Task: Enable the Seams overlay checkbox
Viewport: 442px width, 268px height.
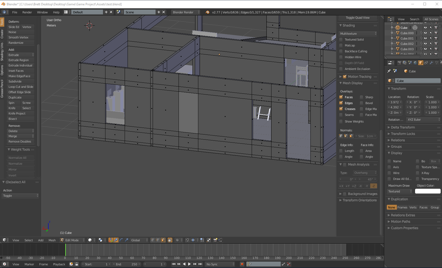Action: point(341,115)
